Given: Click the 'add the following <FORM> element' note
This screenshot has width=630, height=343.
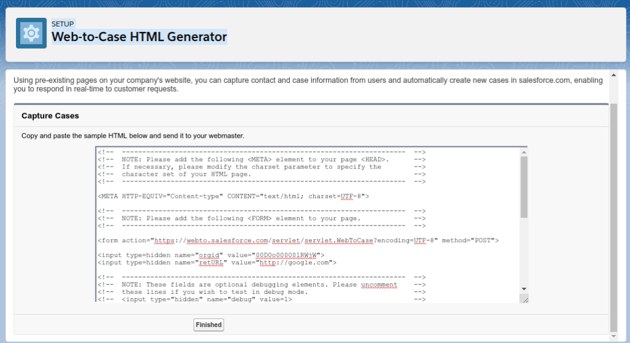Looking at the screenshot, I should pyautogui.click(x=241, y=218).
